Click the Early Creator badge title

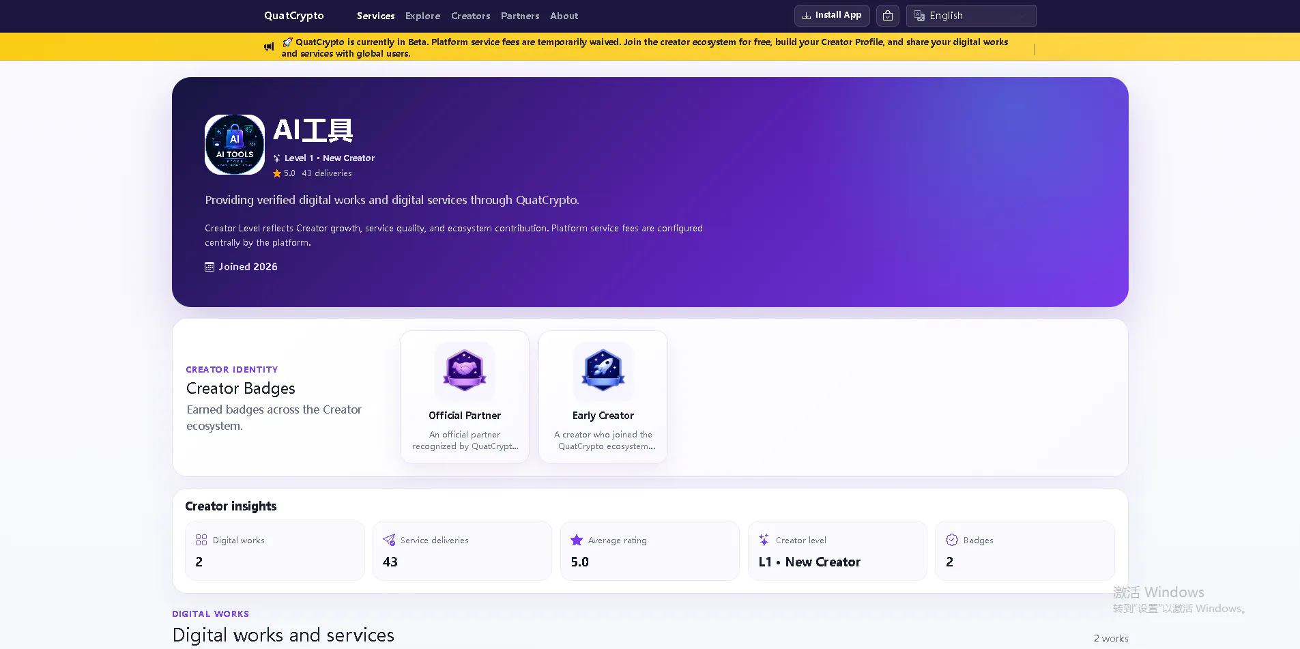pos(603,416)
